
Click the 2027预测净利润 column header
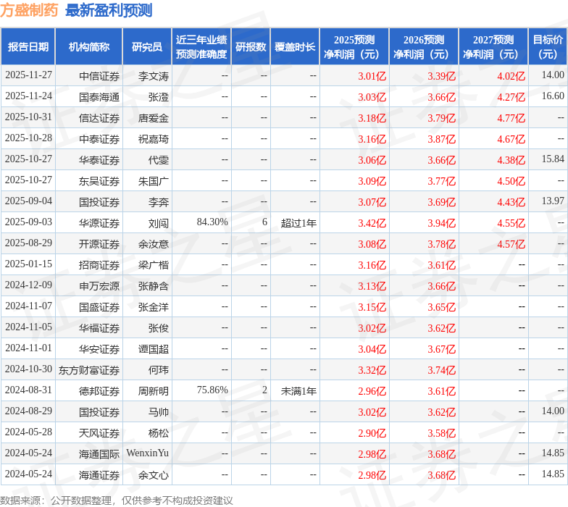[x=493, y=46]
